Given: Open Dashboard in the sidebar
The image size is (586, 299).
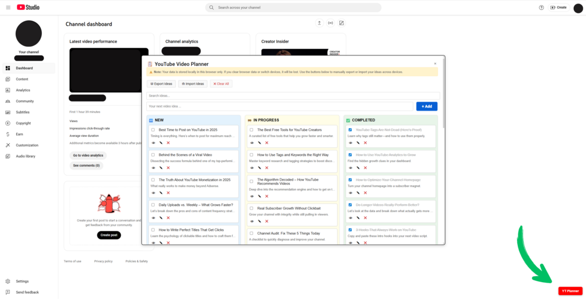Looking at the screenshot, I should pyautogui.click(x=29, y=68).
